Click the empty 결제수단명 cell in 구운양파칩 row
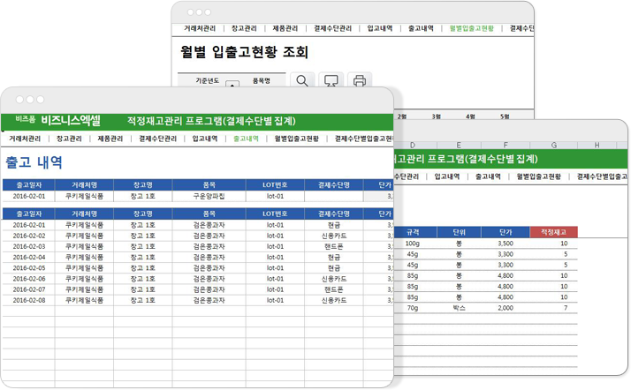The width and height of the screenshot is (631, 390). click(334, 197)
